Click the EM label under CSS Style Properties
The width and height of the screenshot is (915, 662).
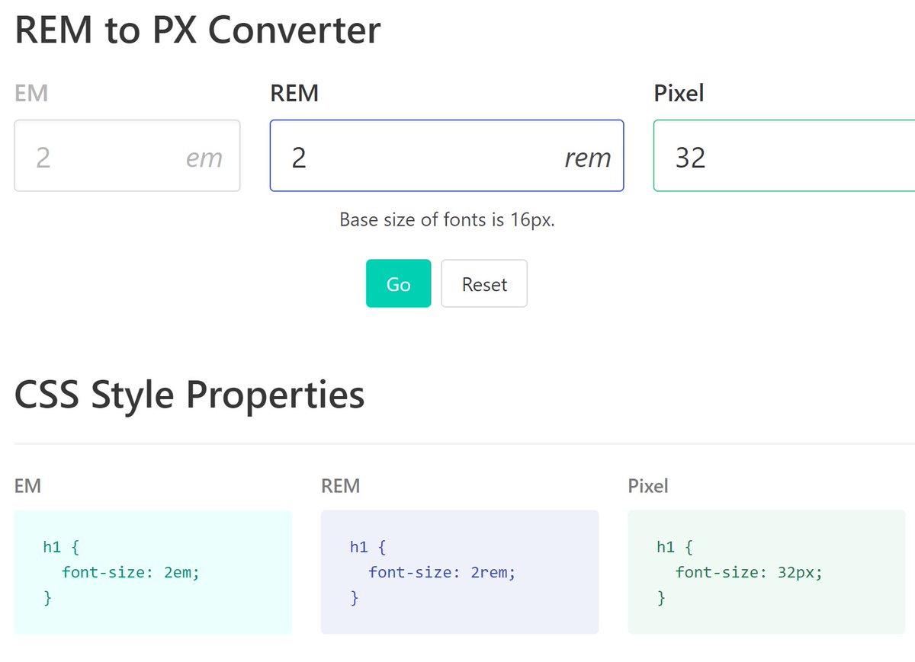tap(27, 485)
